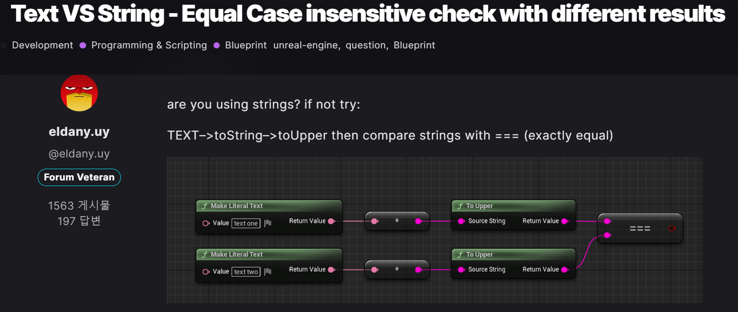738x312 pixels.
Task: Select the unreal-engine tag
Action: pos(306,45)
